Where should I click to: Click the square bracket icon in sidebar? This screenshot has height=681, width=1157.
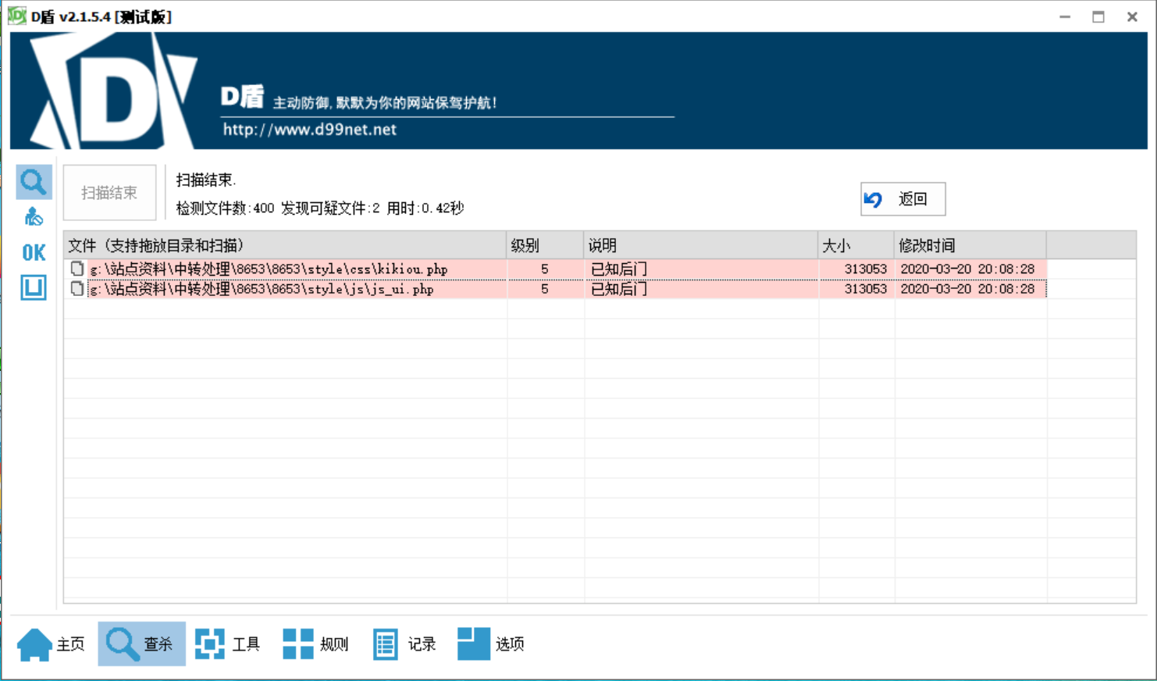pyautogui.click(x=34, y=287)
